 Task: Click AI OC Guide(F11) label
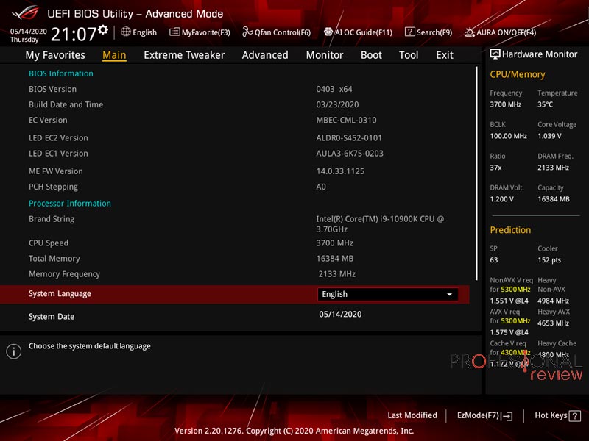pyautogui.click(x=364, y=32)
